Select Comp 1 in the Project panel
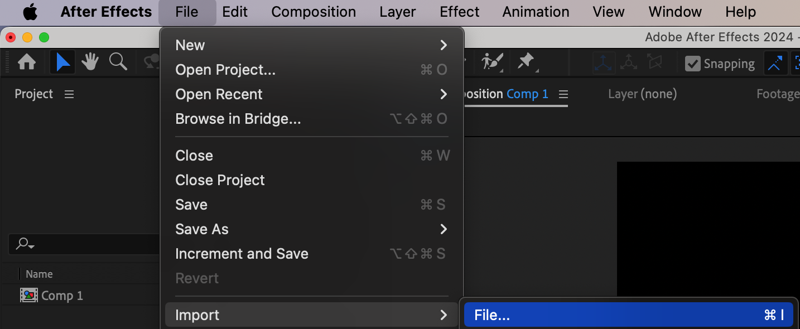The width and height of the screenshot is (800, 329). pos(61,296)
